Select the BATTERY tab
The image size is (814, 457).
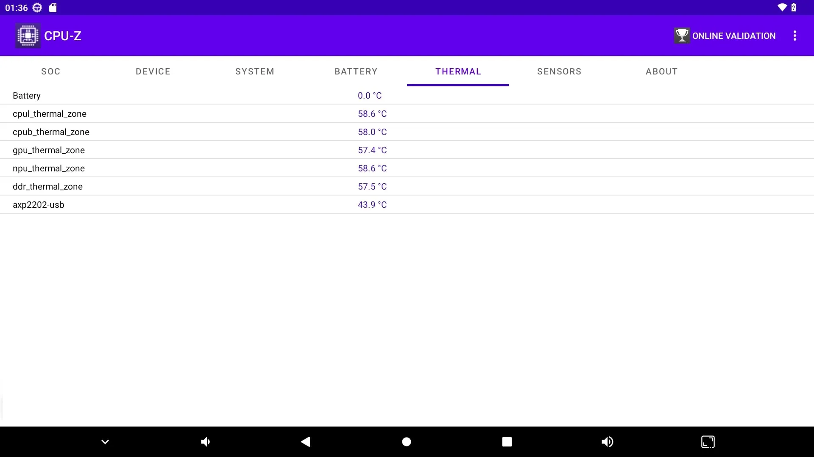[x=356, y=72]
